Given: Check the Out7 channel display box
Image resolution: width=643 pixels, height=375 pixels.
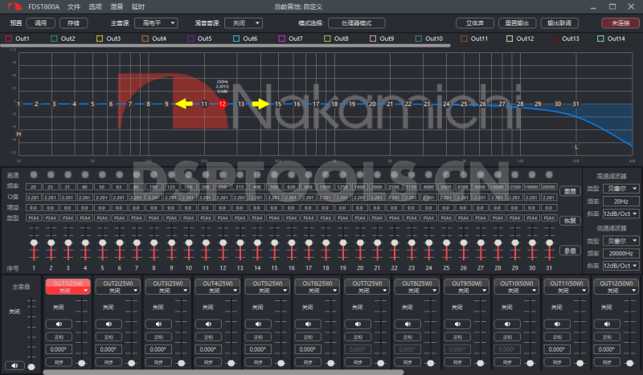Looking at the screenshot, I should pyautogui.click(x=282, y=39).
